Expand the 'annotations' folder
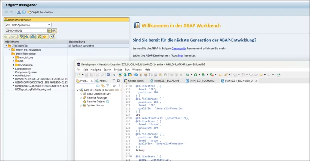 [x=13, y=57]
